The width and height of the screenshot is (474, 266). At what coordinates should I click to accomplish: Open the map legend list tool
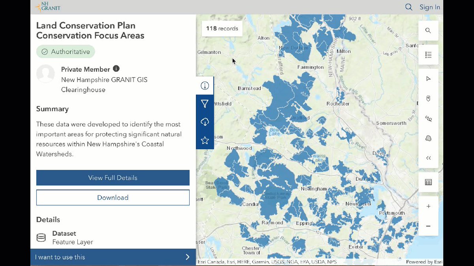(x=428, y=55)
